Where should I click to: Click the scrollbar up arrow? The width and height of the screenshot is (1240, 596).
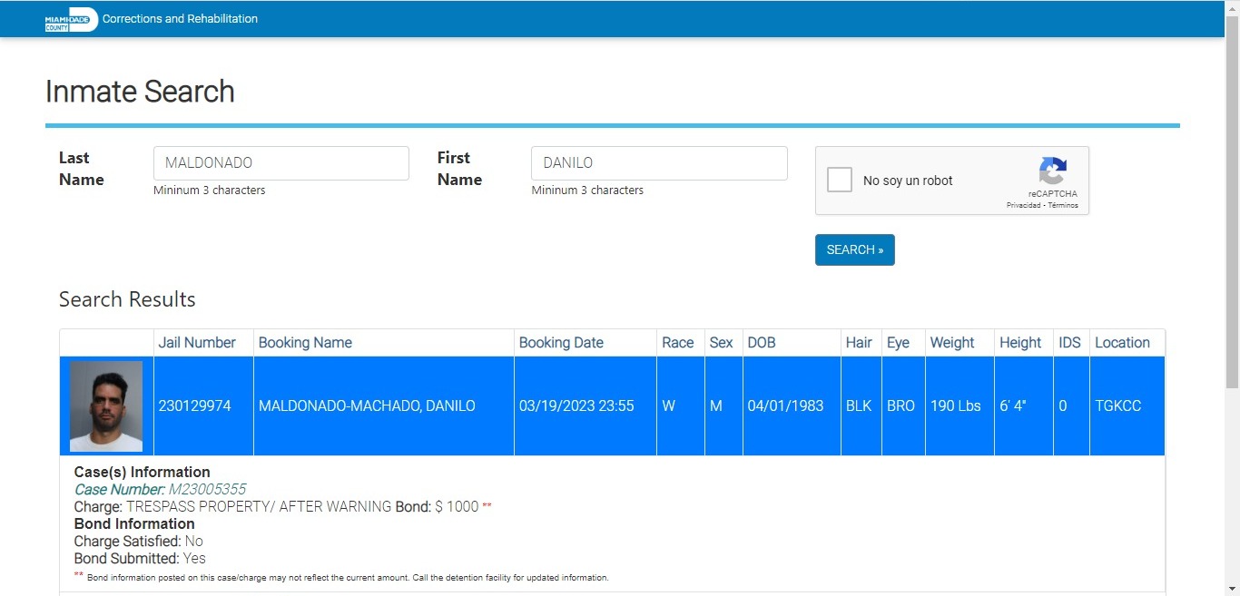coord(1232,7)
